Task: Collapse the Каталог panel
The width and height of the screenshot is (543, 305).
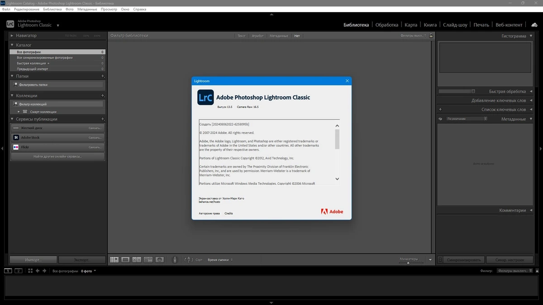Action: coord(12,45)
